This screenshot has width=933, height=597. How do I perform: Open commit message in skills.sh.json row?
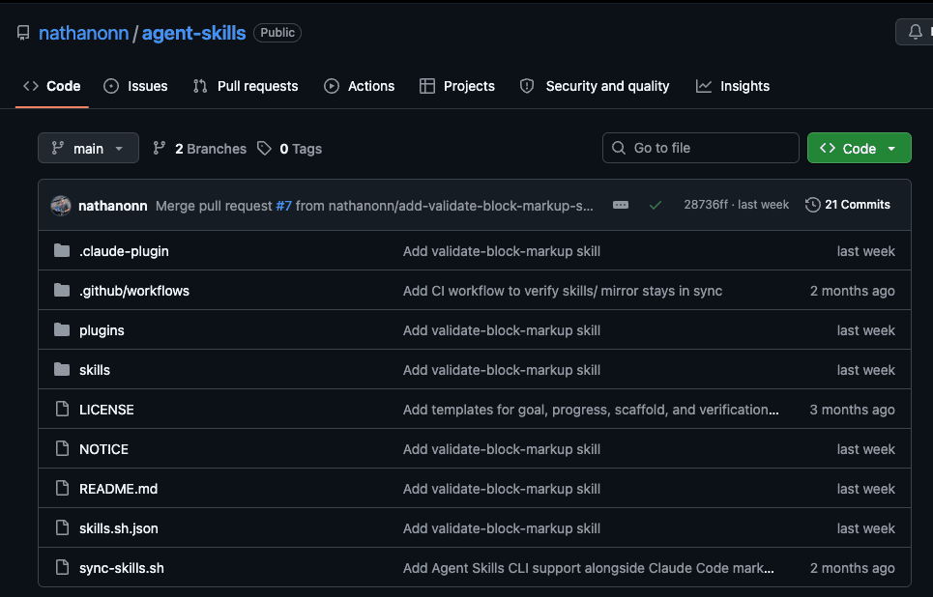pyautogui.click(x=501, y=528)
